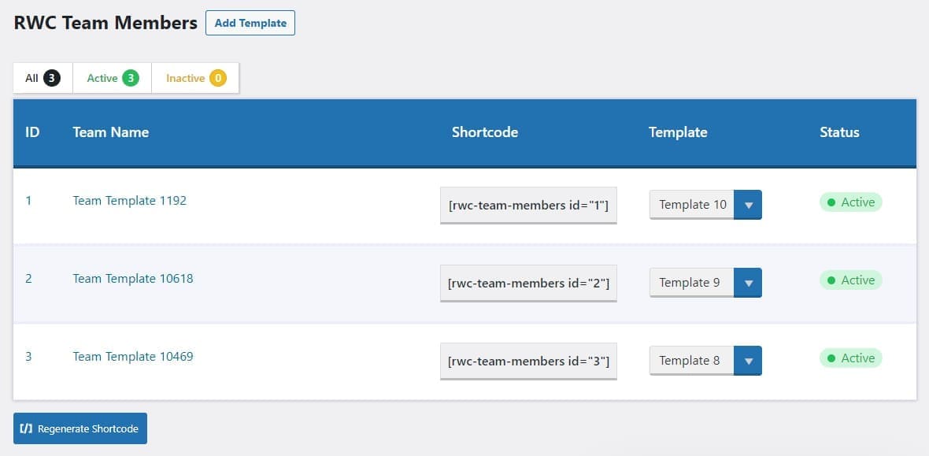929x456 pixels.
Task: Click the Status column header
Action: (839, 132)
